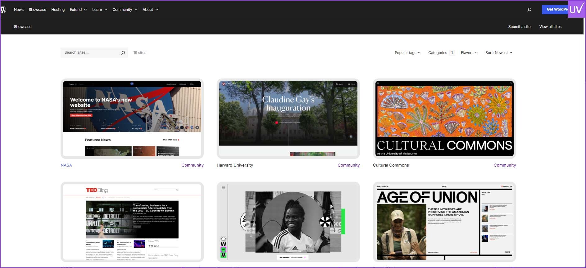The image size is (586, 268).
Task: Open the NASA site thumbnail
Action: click(132, 118)
